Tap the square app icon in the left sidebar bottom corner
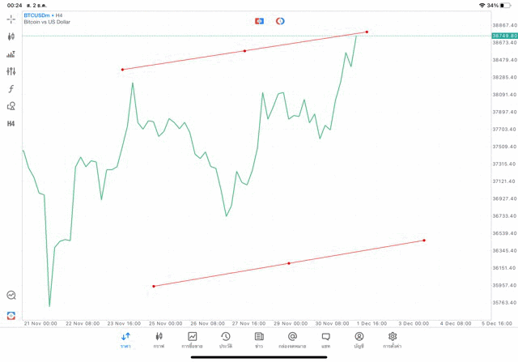Image resolution: width=518 pixels, height=362 pixels. click(x=11, y=315)
